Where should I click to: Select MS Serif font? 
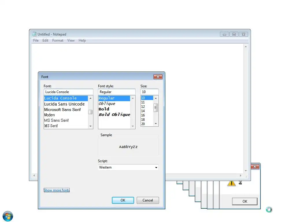pos(66,126)
